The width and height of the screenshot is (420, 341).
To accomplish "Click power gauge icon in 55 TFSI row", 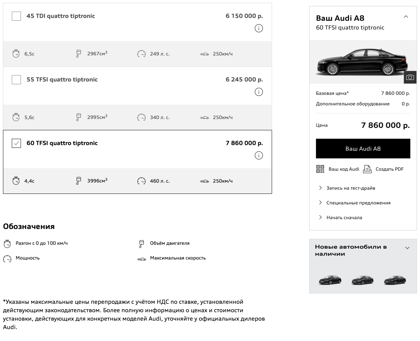I will pos(141,117).
